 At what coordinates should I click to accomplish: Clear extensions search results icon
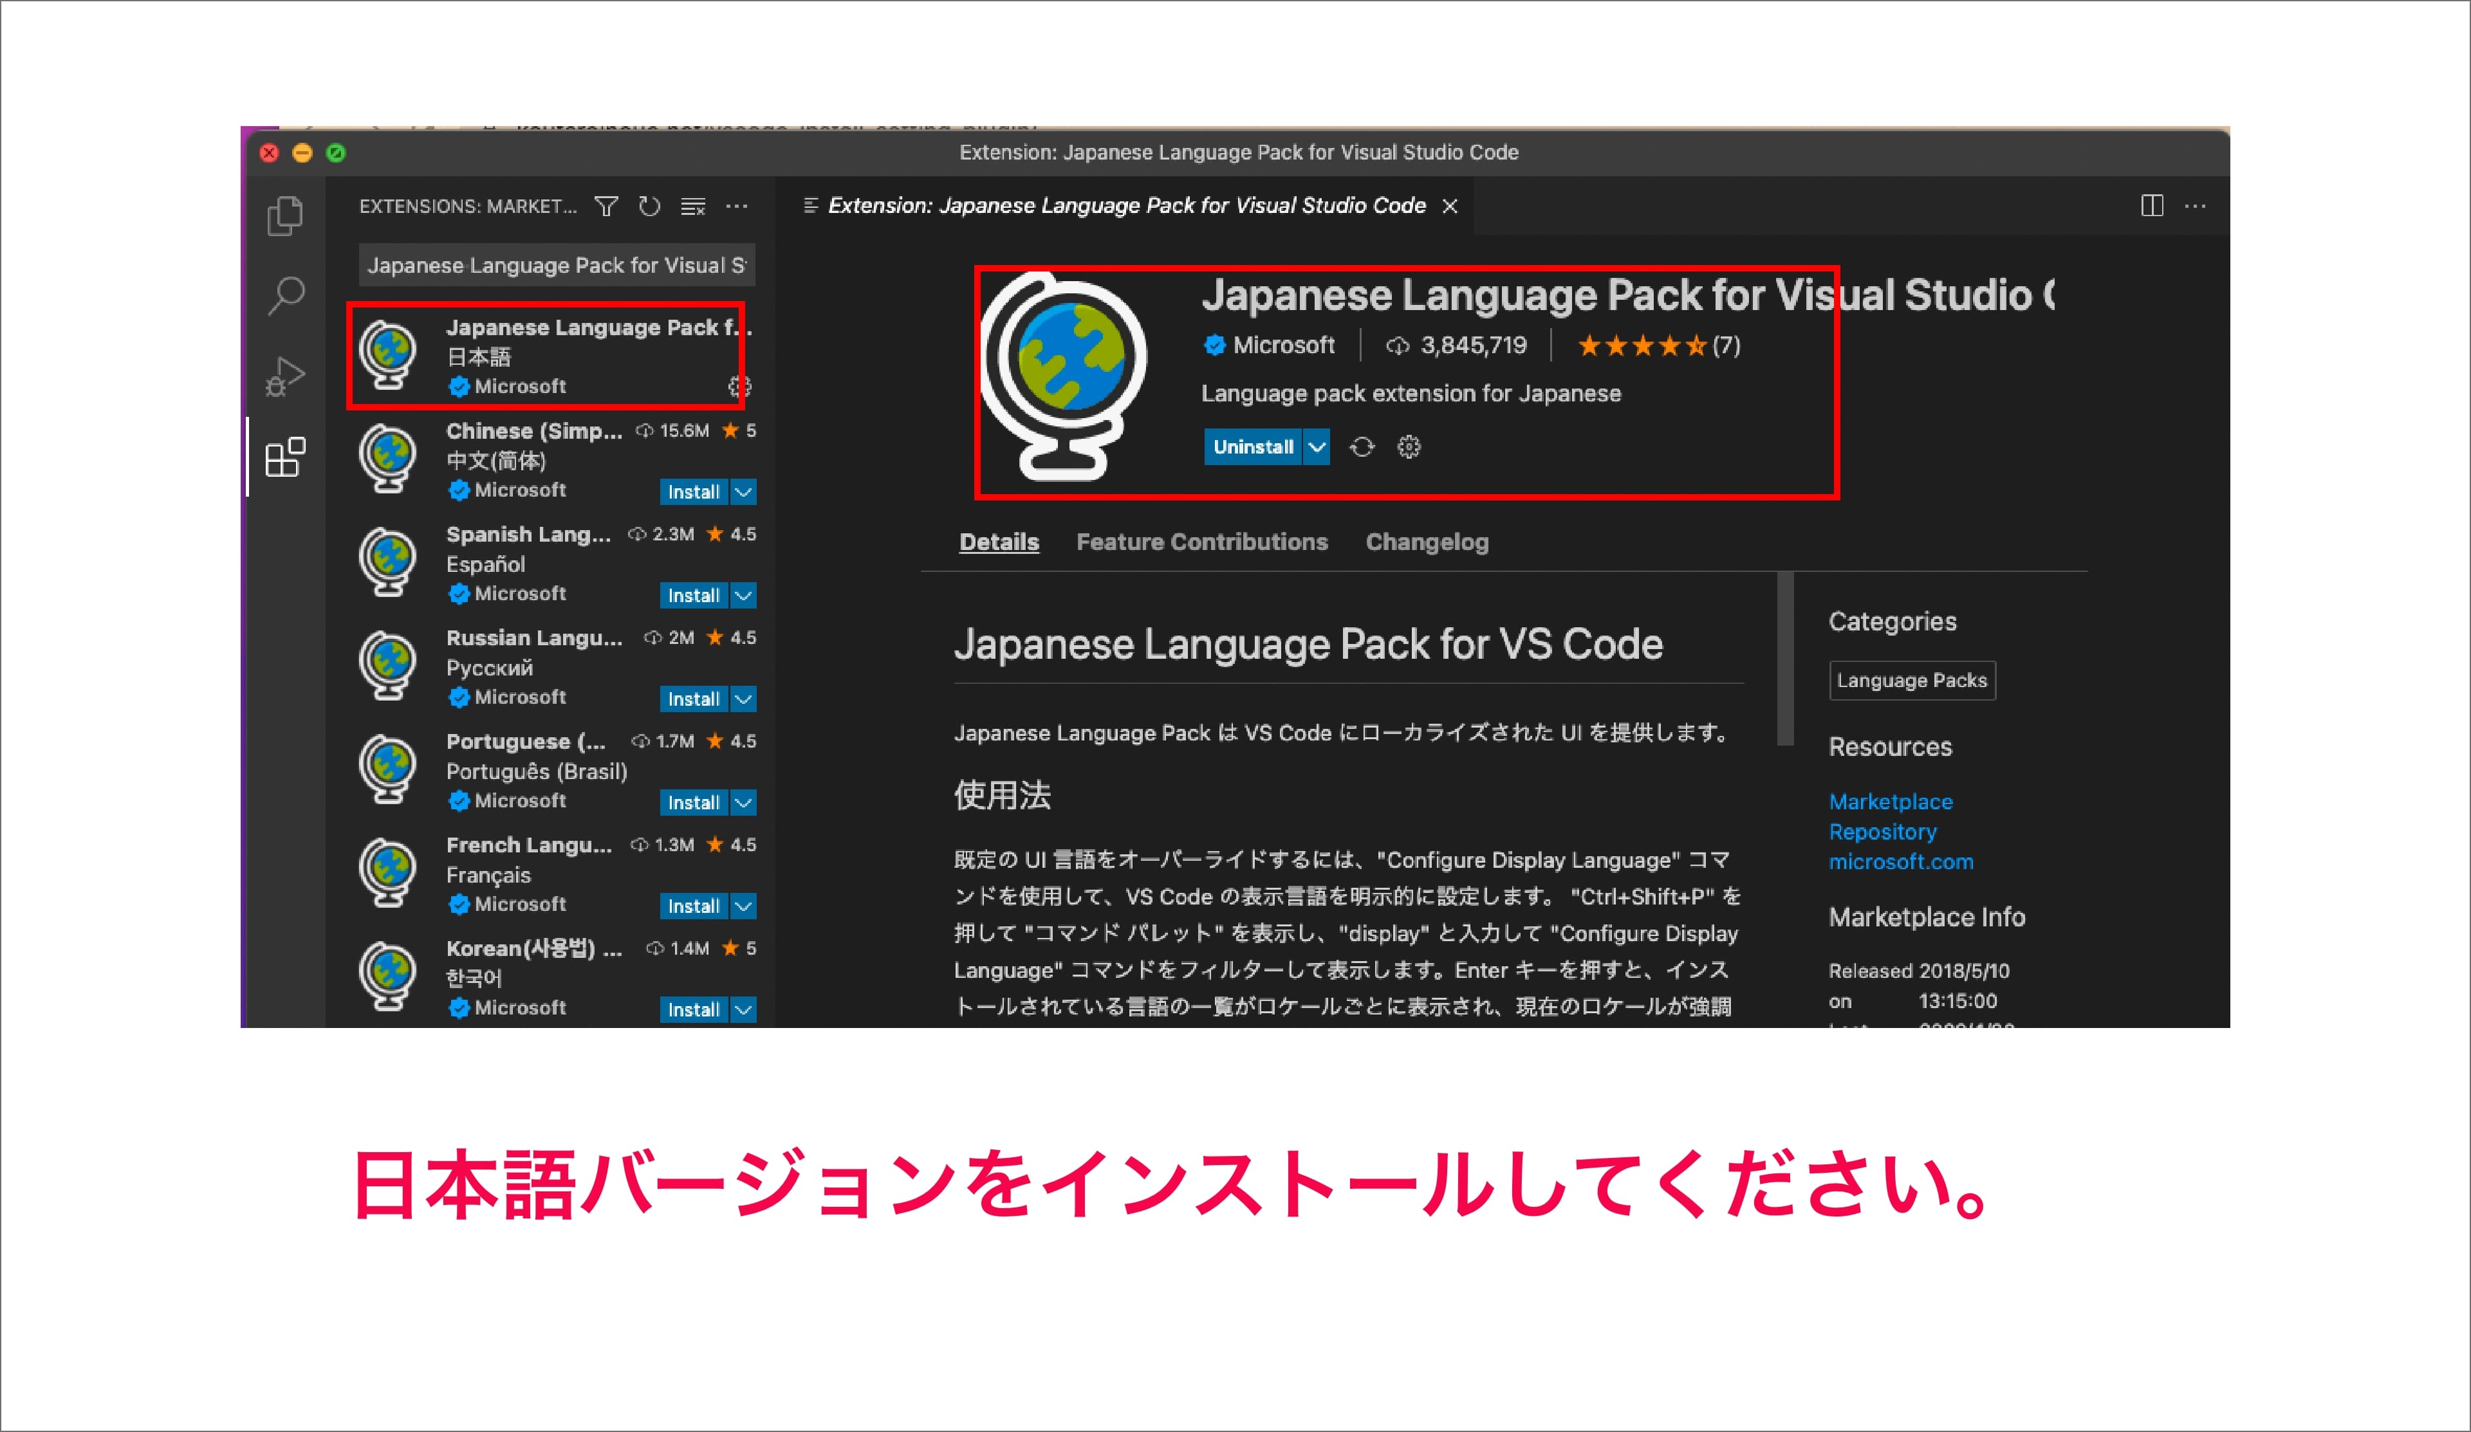pyautogui.click(x=693, y=206)
